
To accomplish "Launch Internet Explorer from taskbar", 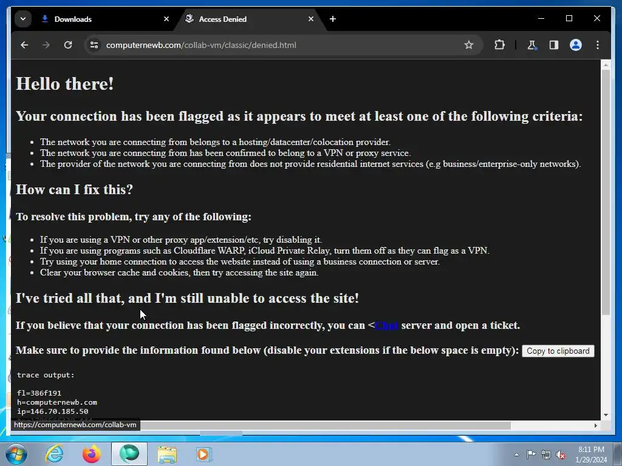I will click(54, 454).
